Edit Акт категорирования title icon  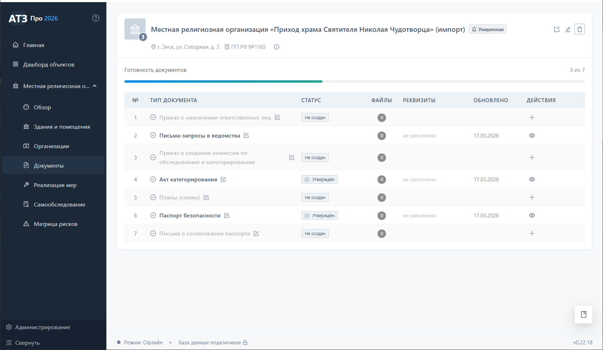223,179
